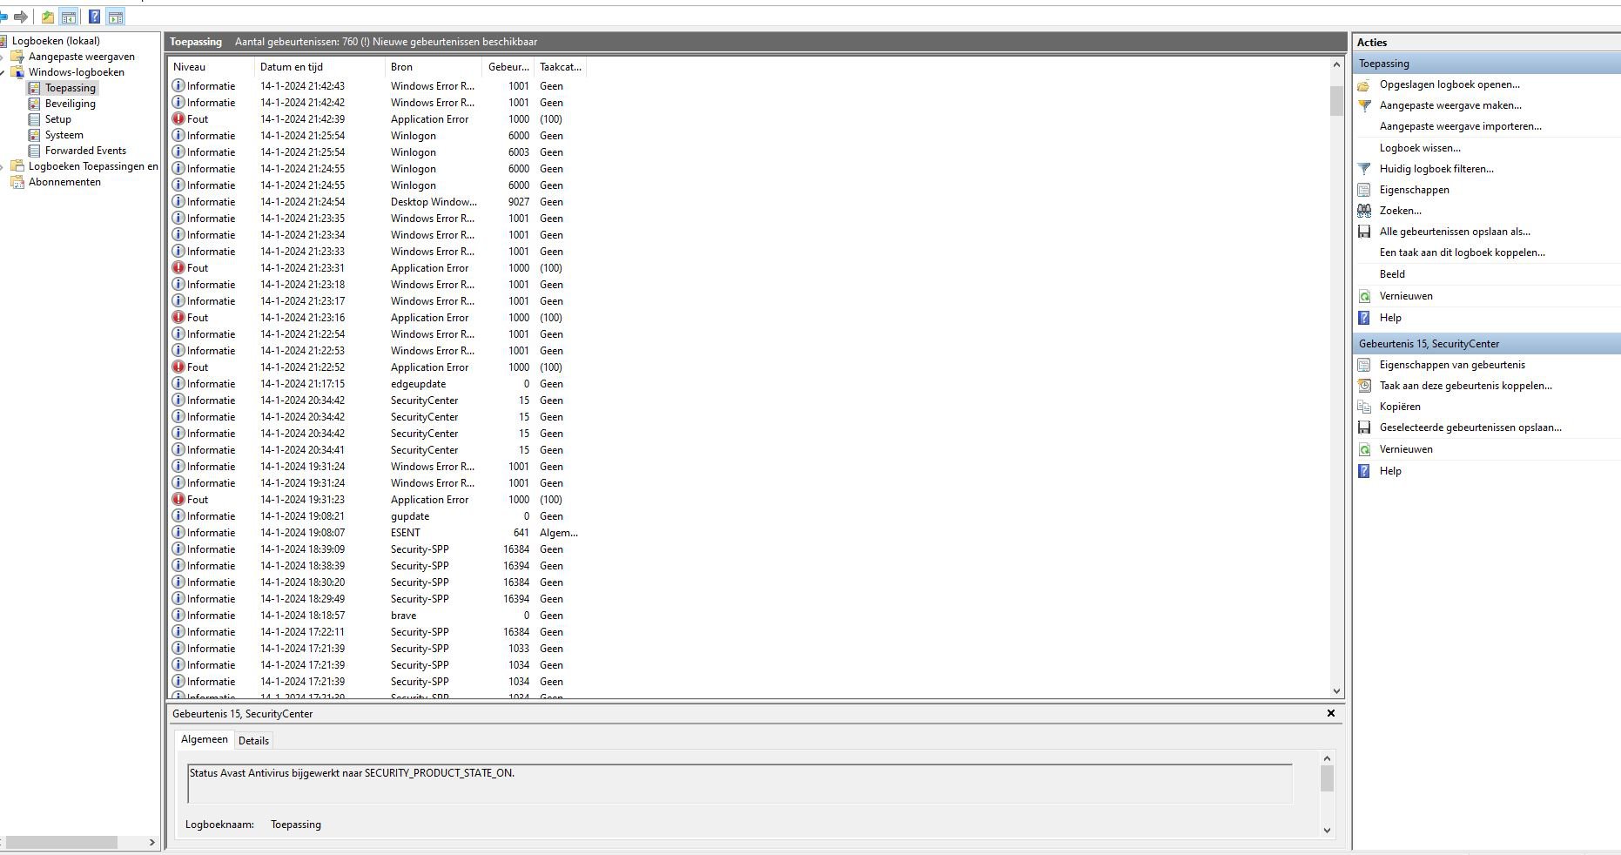Click the Alle gebeurtenissen opslaan als disk icon

point(1364,232)
